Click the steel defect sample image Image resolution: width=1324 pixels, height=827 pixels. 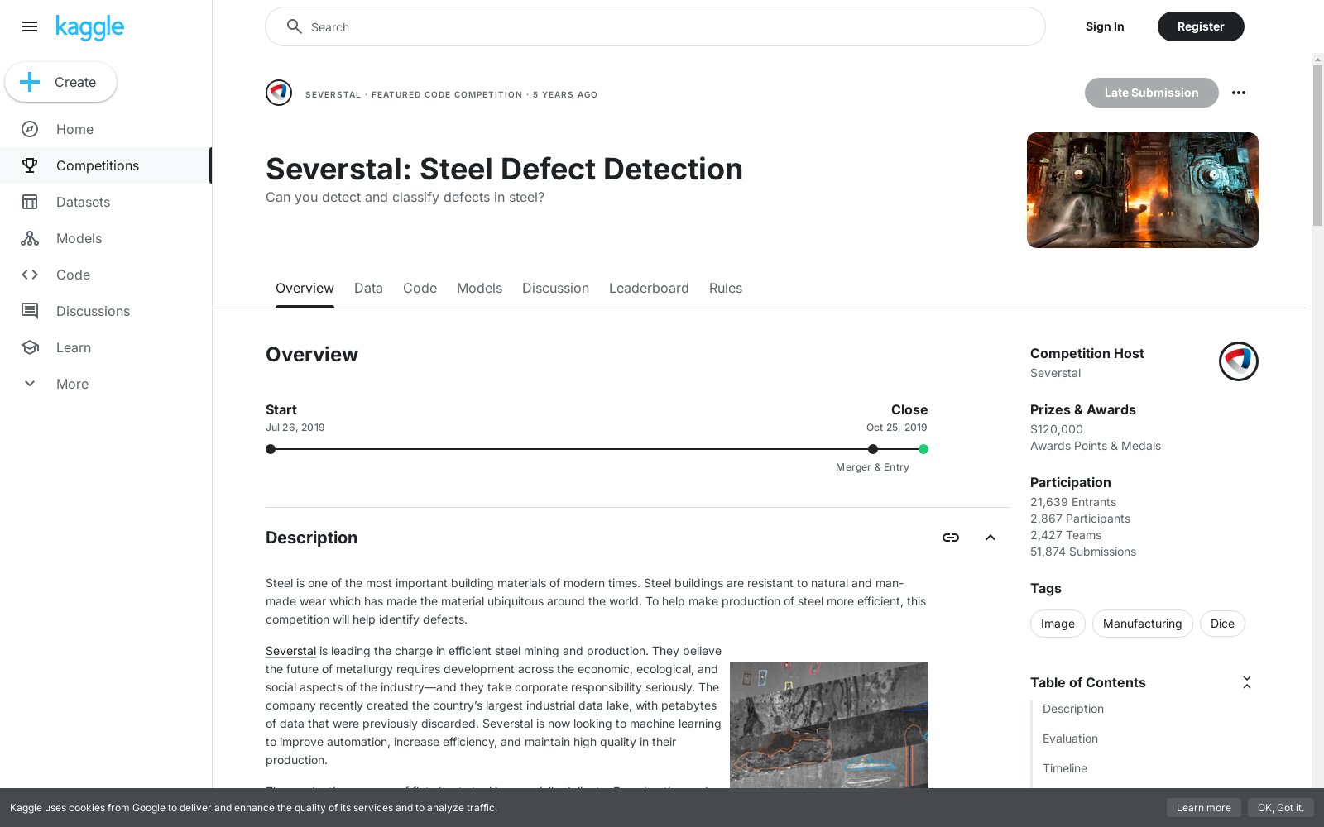829,724
